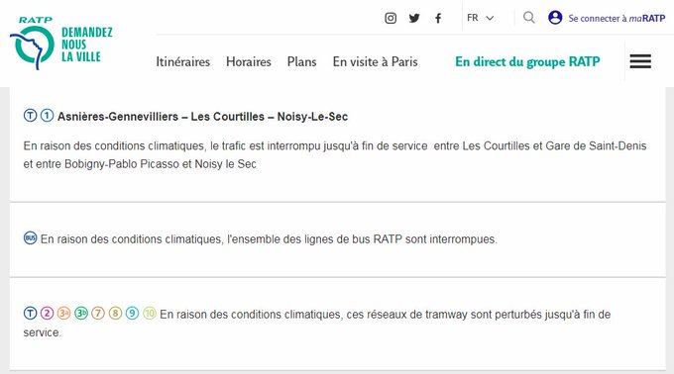Screen dimensions: 674x374
Task: Click the RATP Demandez nous la ville logo
Action: (x=60, y=44)
